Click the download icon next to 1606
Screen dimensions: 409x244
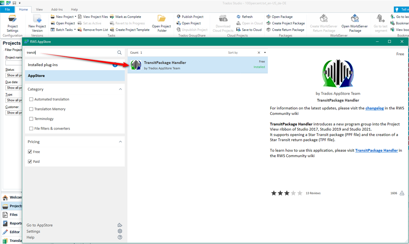tap(402, 193)
